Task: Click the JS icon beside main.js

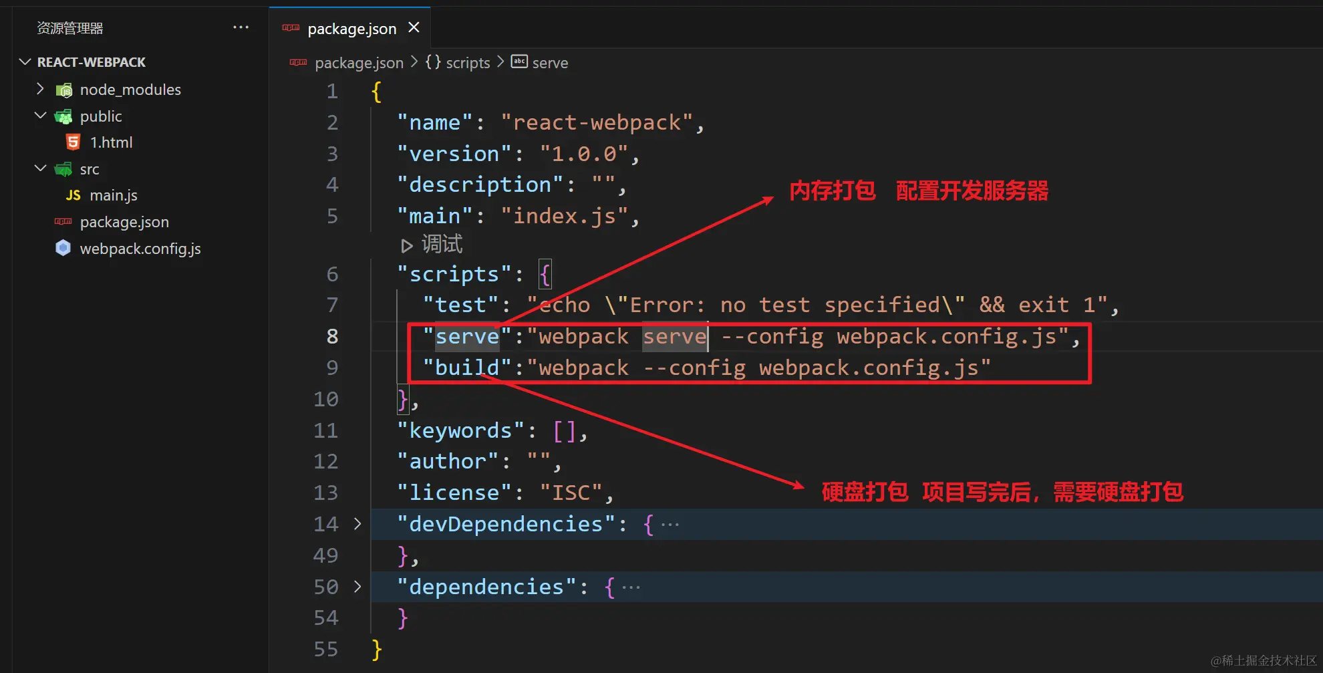Action: point(73,195)
